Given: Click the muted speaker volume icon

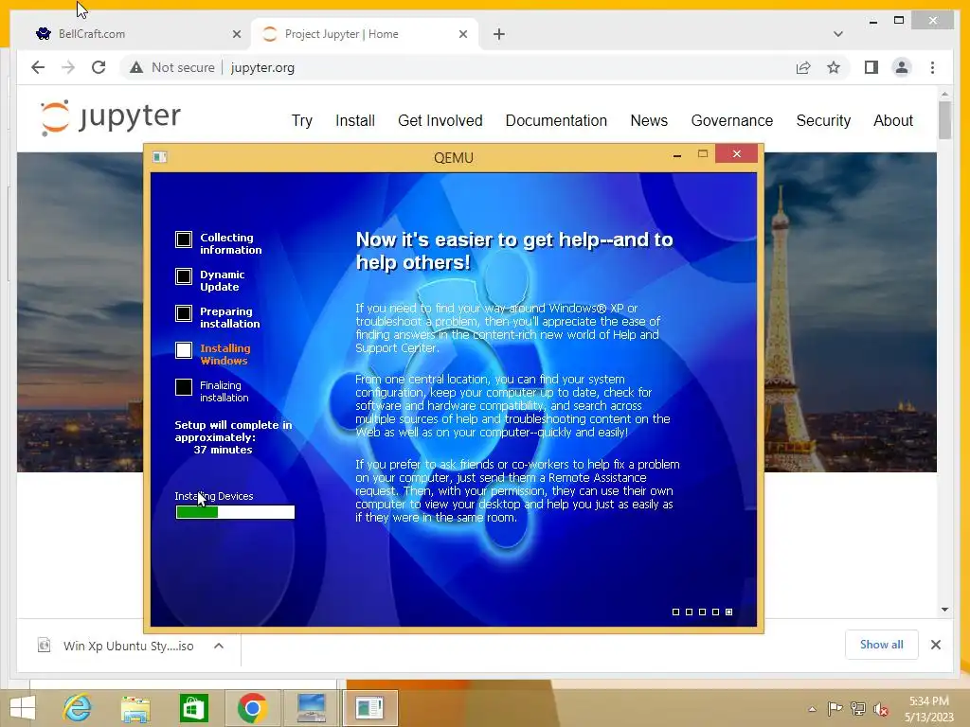Looking at the screenshot, I should [x=881, y=708].
